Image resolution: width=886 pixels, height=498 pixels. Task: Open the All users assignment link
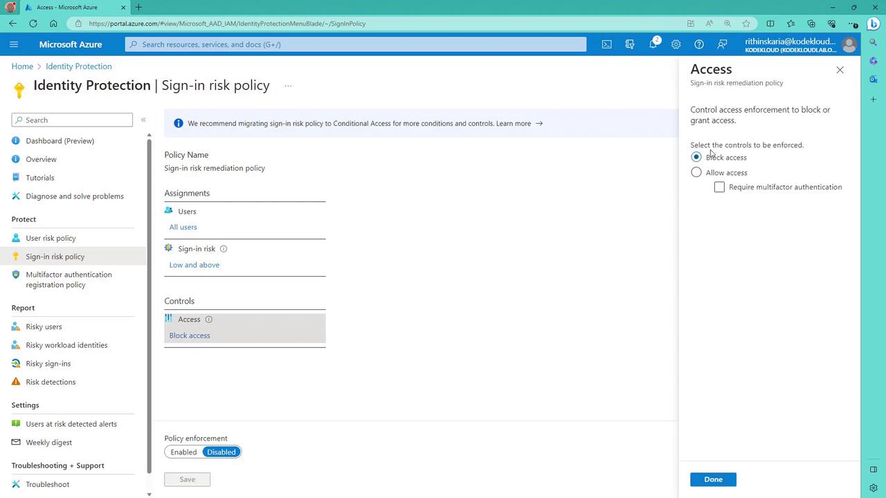coord(183,227)
